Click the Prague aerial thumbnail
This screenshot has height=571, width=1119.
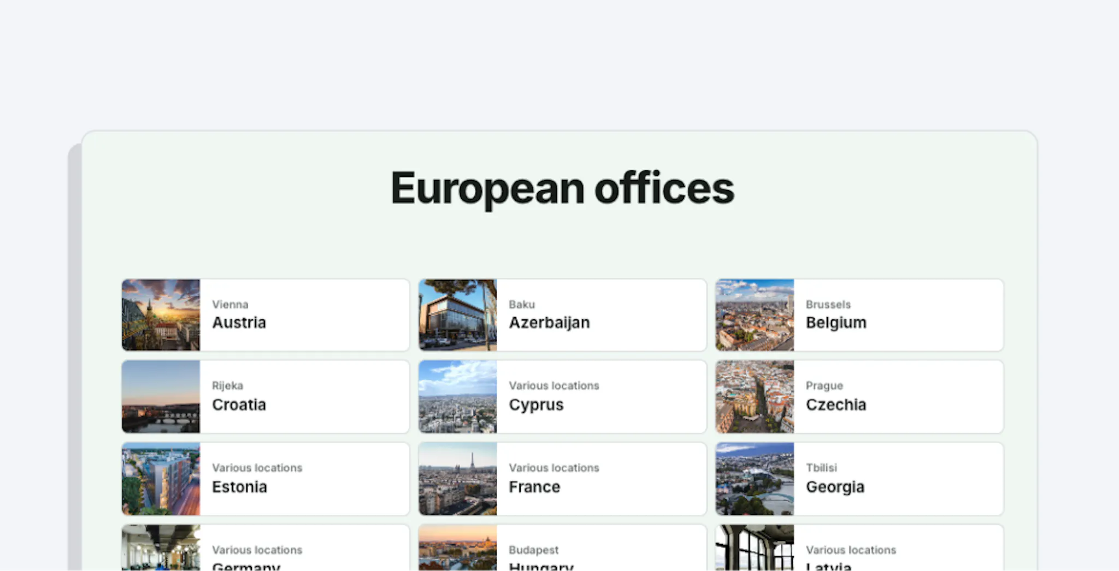coord(755,397)
